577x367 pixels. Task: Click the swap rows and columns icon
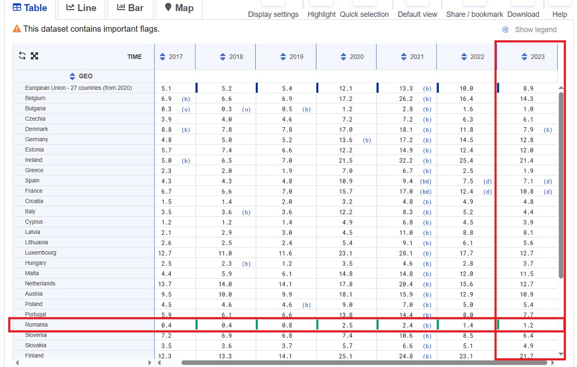click(x=22, y=56)
